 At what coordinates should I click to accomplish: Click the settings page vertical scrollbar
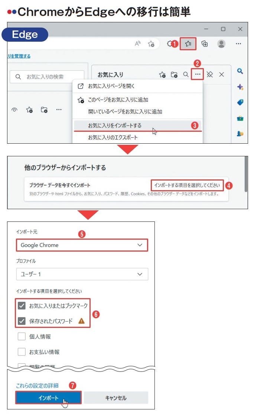[246, 174]
